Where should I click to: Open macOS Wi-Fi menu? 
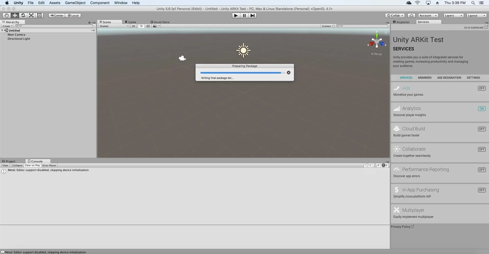pyautogui.click(x=417, y=3)
